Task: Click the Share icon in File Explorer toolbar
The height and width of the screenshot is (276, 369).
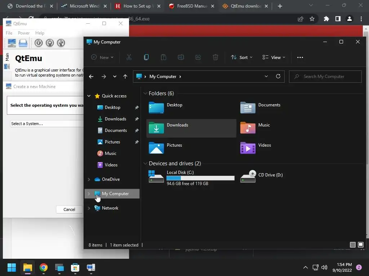Action: (x=198, y=57)
